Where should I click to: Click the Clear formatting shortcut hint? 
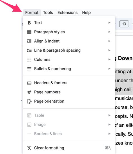[x=108, y=148]
